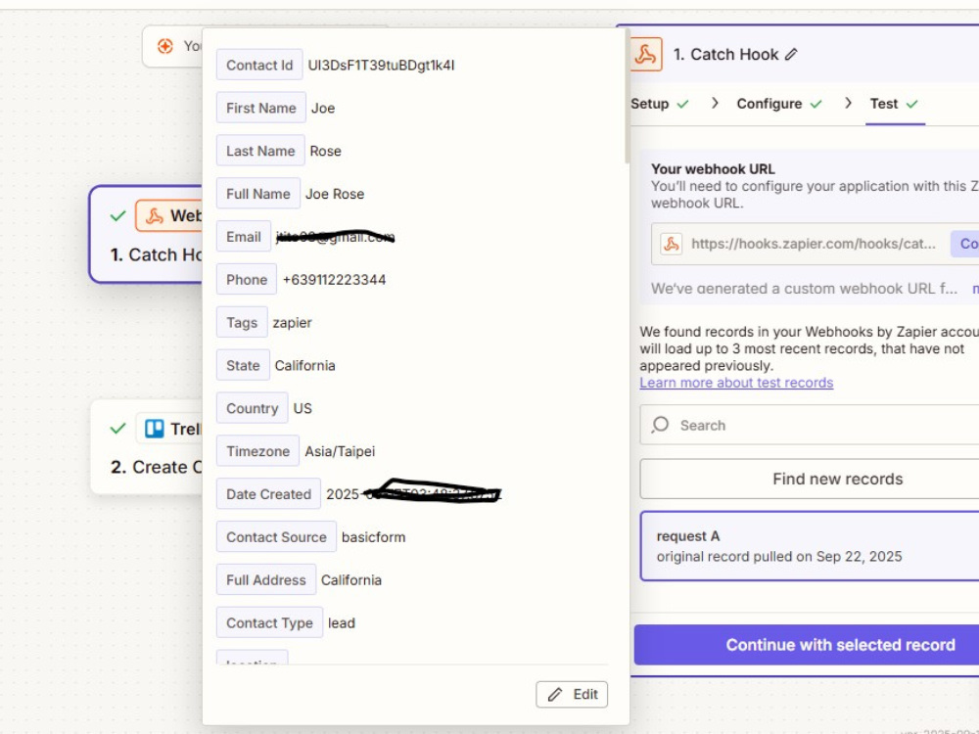Click the Last Name label
The height and width of the screenshot is (734, 979).
pos(260,151)
